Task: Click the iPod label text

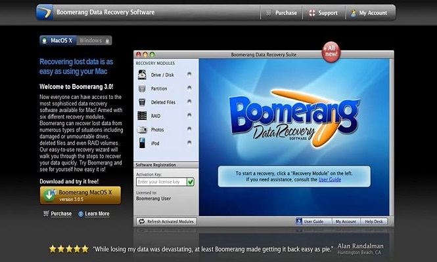Action: point(155,143)
